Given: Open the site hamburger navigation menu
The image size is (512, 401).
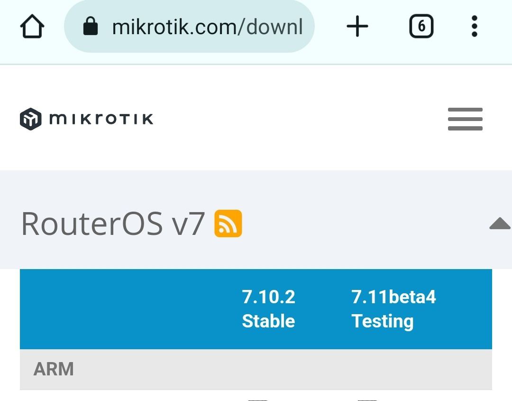Looking at the screenshot, I should tap(465, 119).
